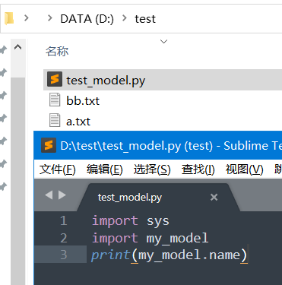Click the test breadcrumb in address bar

pyautogui.click(x=145, y=19)
